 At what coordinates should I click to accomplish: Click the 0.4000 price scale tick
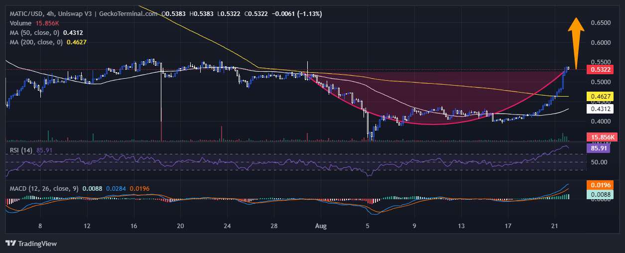(601, 121)
